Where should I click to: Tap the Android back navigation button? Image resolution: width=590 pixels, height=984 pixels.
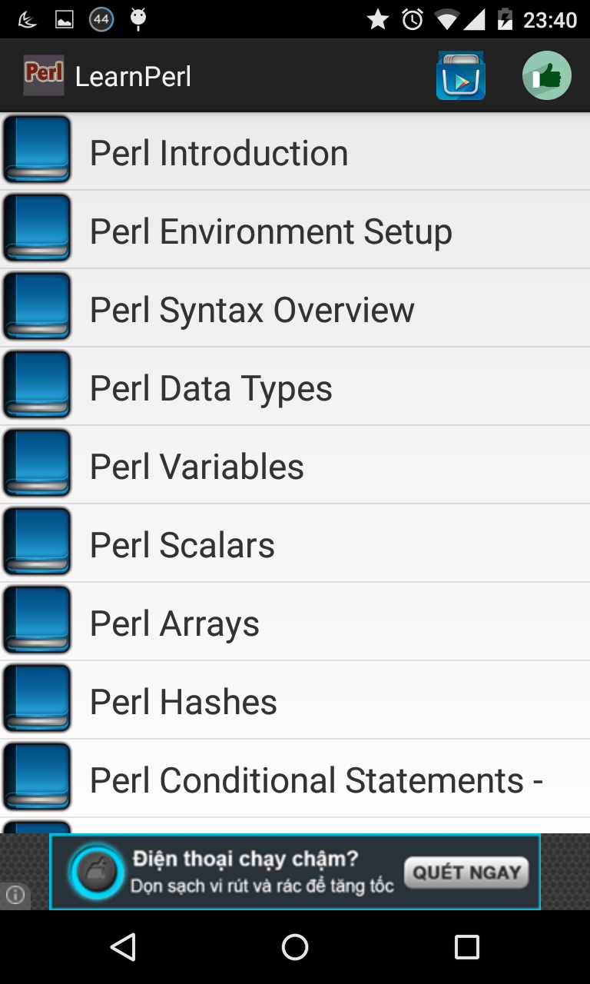click(123, 947)
